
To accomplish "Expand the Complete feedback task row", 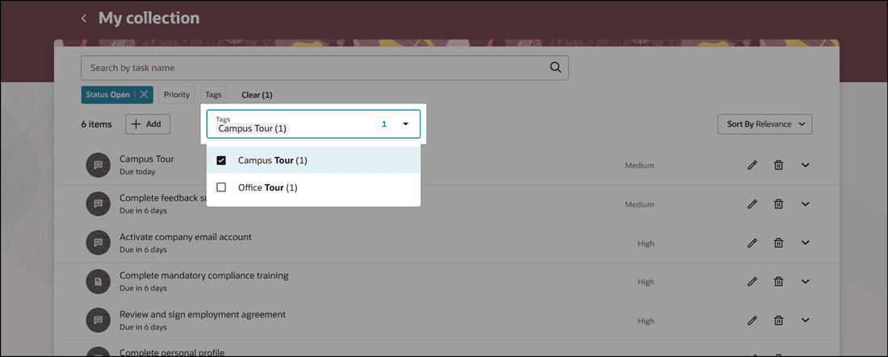I will (806, 204).
